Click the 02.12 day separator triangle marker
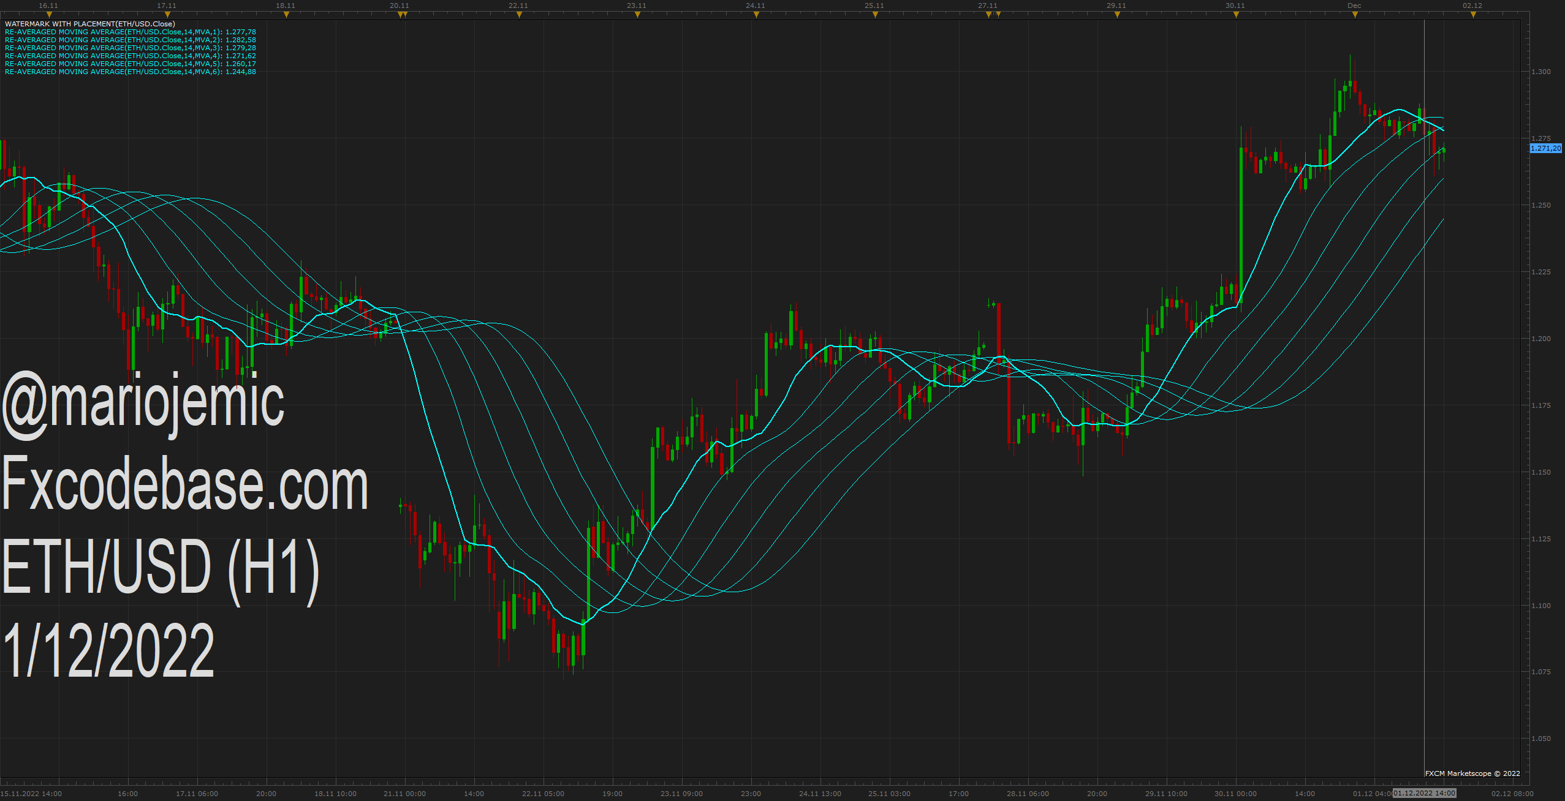1565x801 pixels. point(1473,15)
